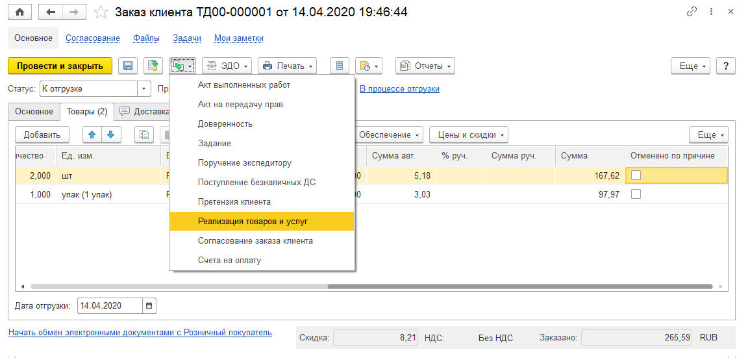Open the Доставка tab
This screenshot has width=748, height=358.
coord(143,112)
